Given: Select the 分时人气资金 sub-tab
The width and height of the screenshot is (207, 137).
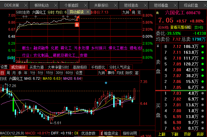Looking at the screenshot, I should (x=120, y=67).
